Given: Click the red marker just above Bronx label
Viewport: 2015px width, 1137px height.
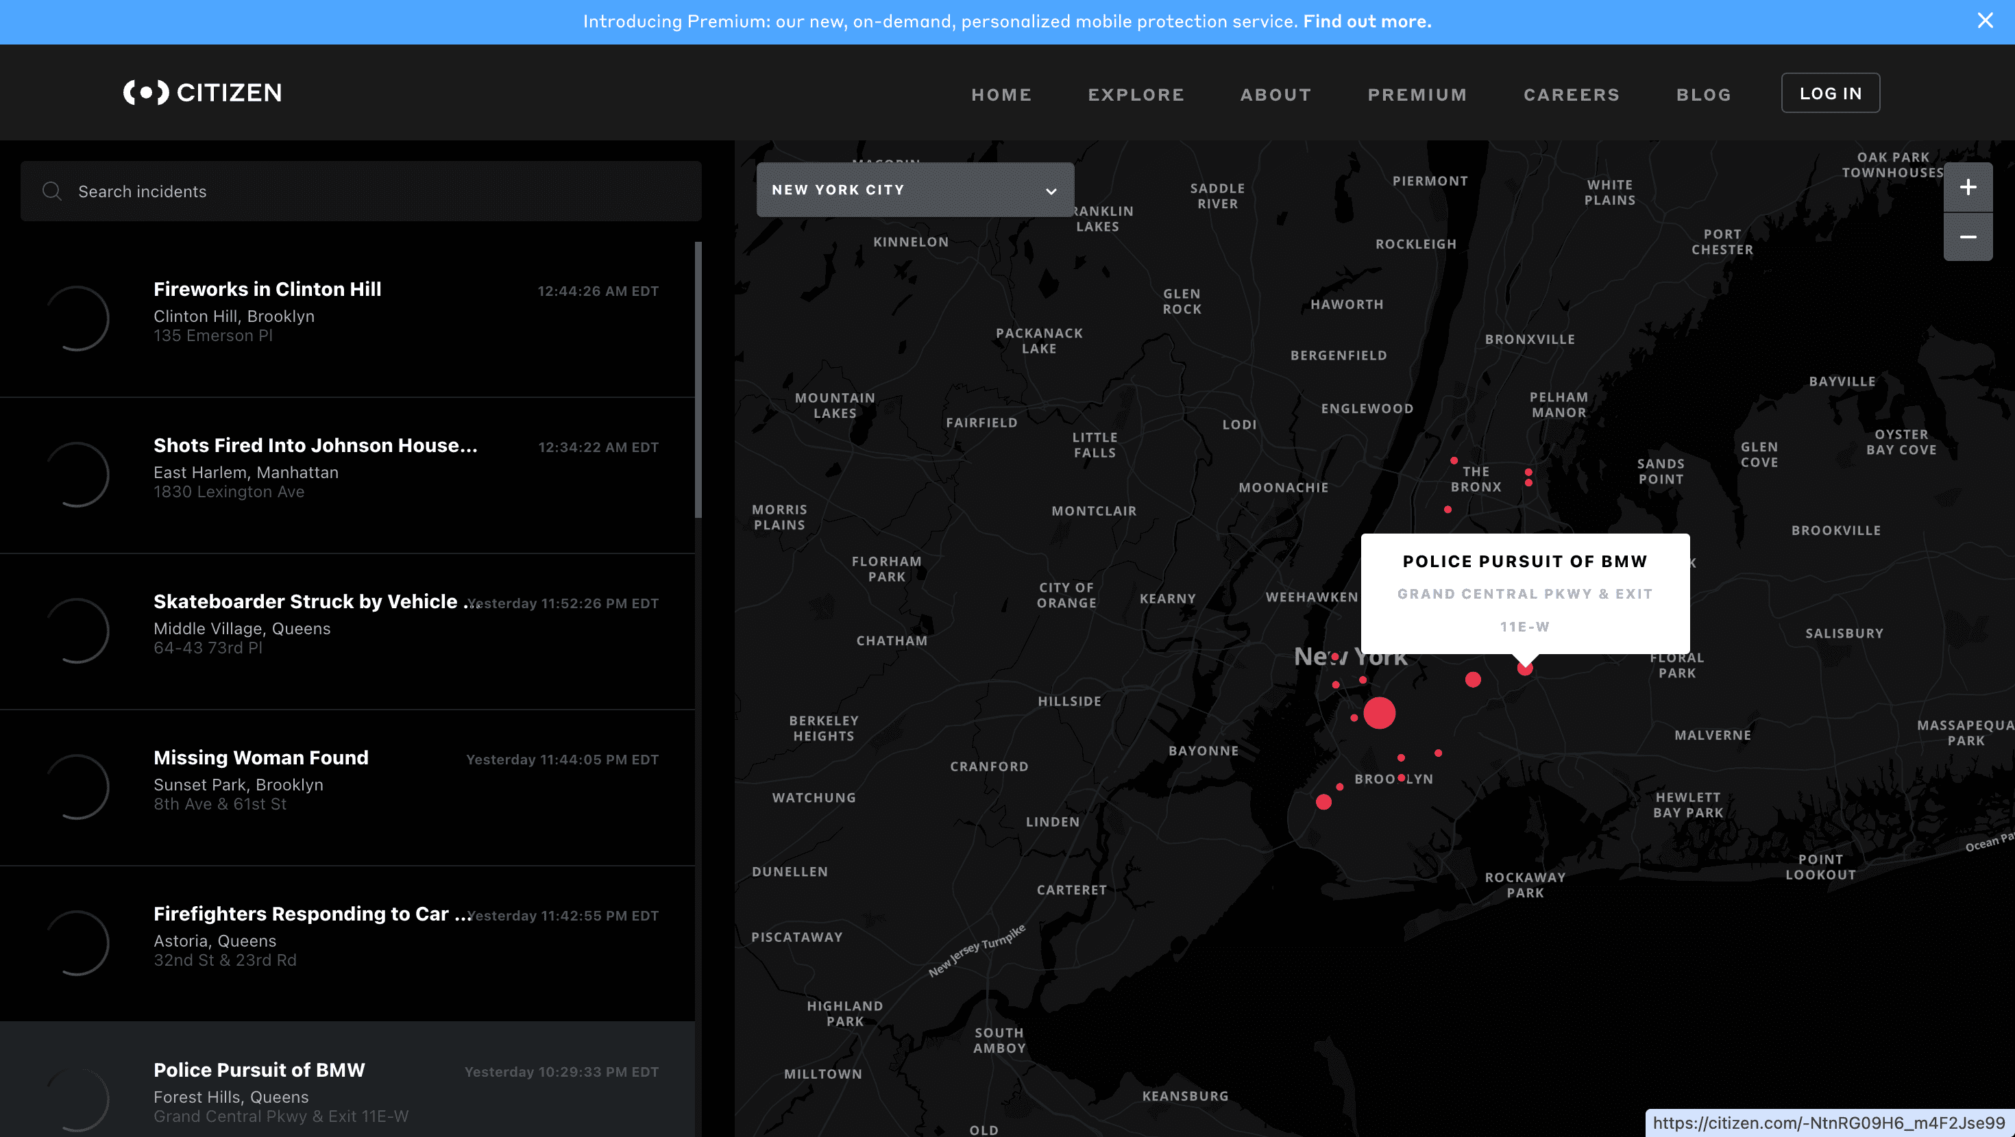Looking at the screenshot, I should pos(1454,460).
